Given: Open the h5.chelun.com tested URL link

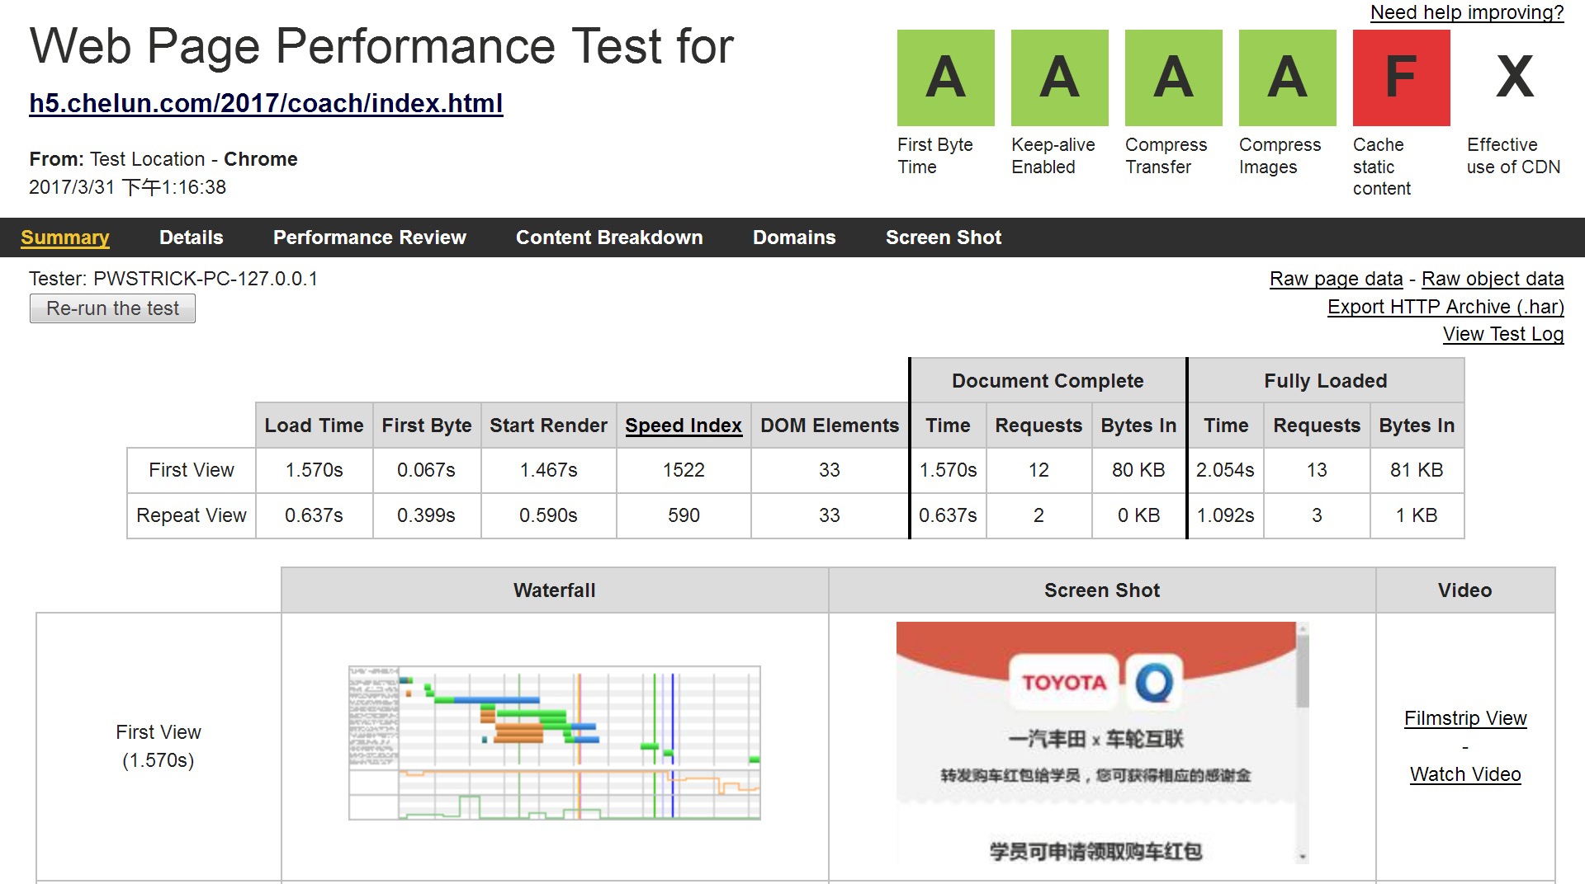Looking at the screenshot, I should pos(266,103).
